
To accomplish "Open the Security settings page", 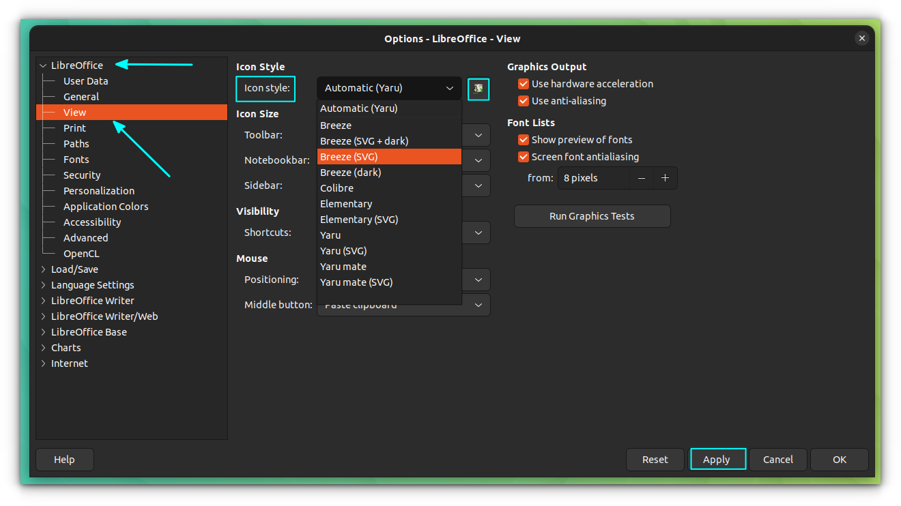I will tap(82, 175).
